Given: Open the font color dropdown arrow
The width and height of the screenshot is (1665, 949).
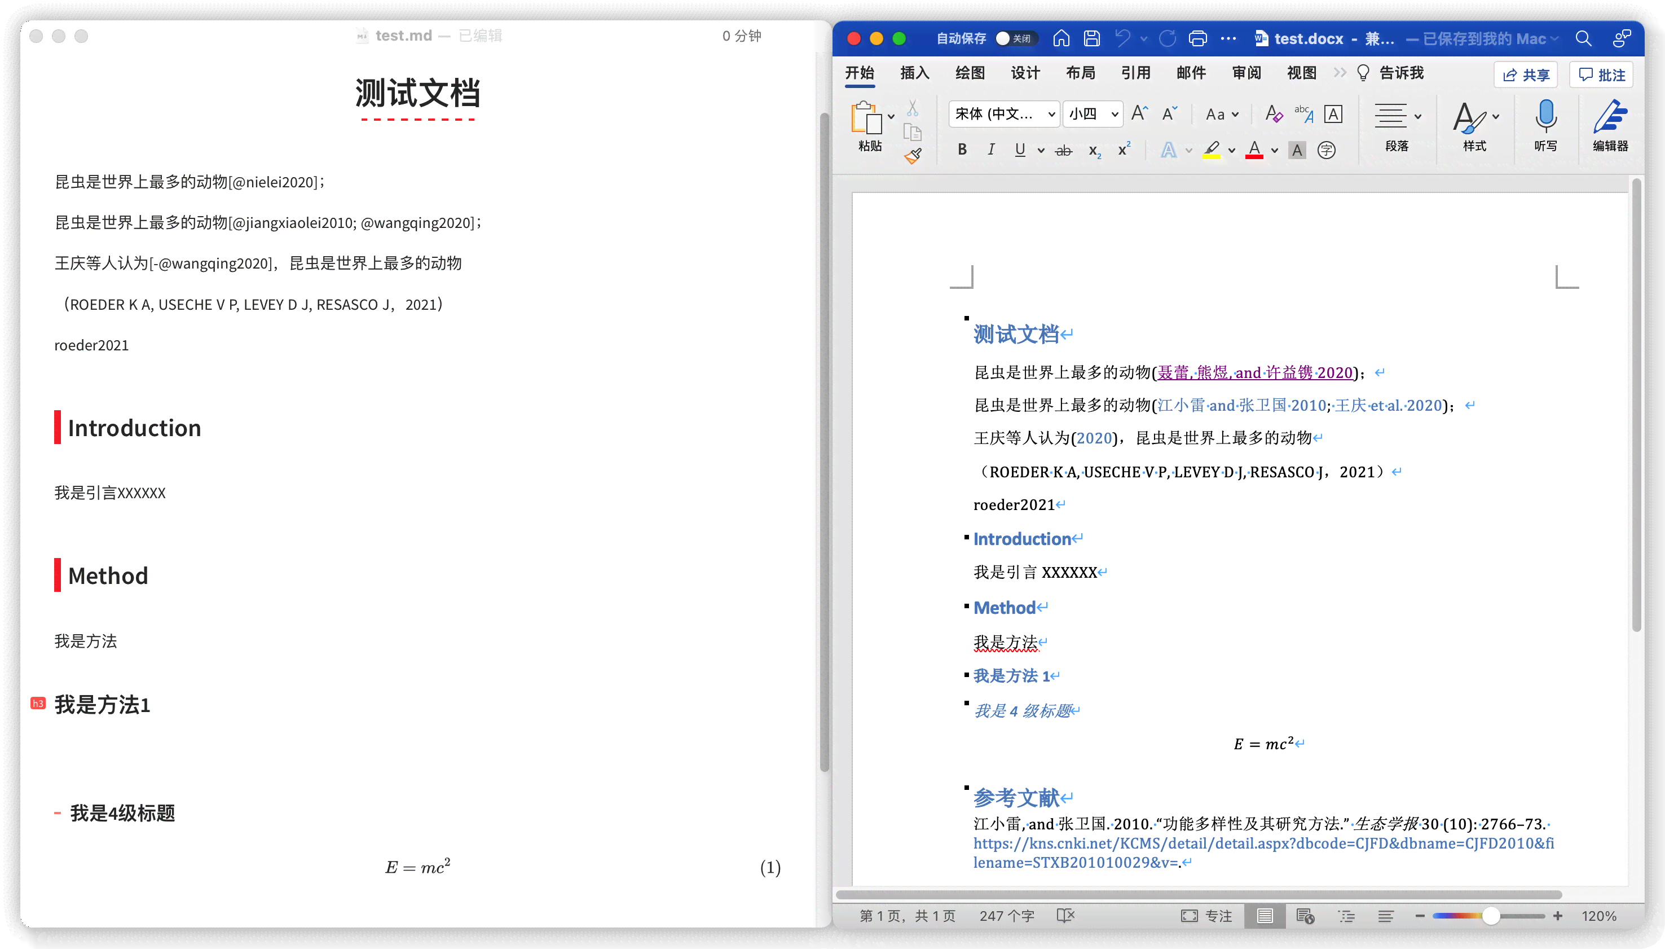Looking at the screenshot, I should pyautogui.click(x=1274, y=151).
